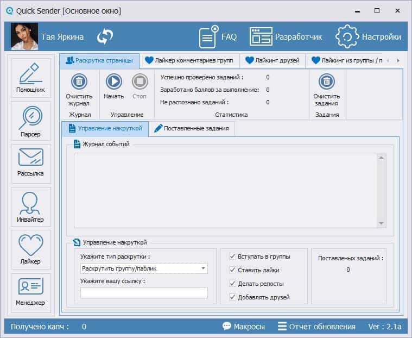Click the Ver : 2.1a version label

point(384,327)
